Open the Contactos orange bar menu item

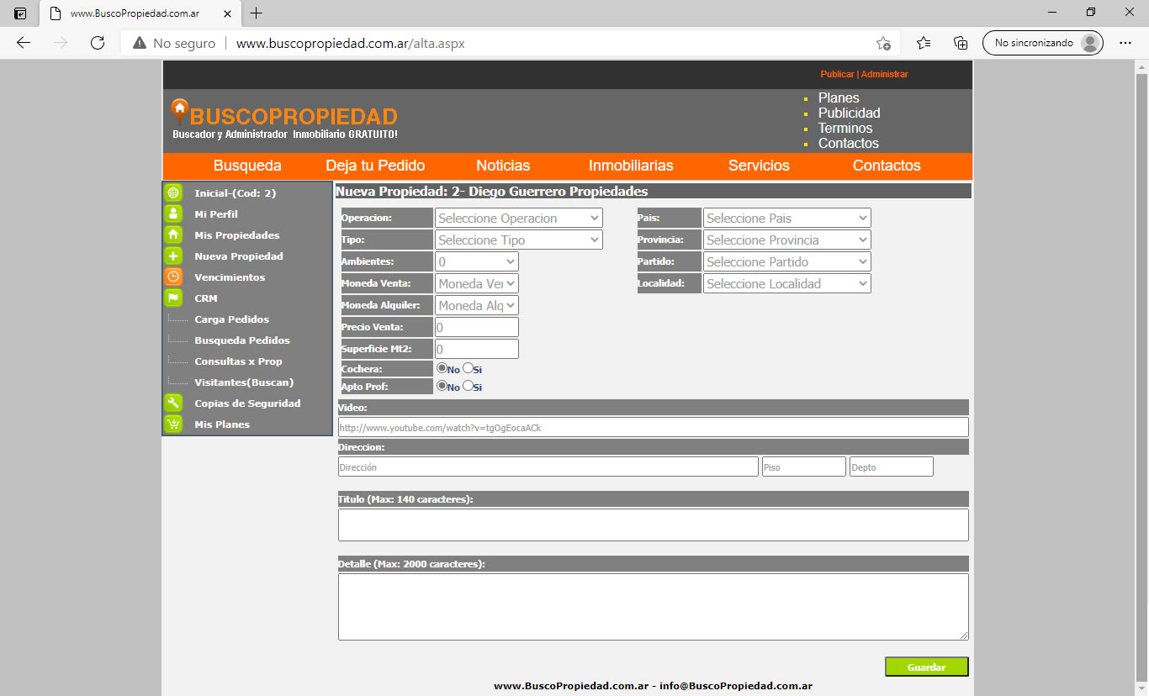887,166
